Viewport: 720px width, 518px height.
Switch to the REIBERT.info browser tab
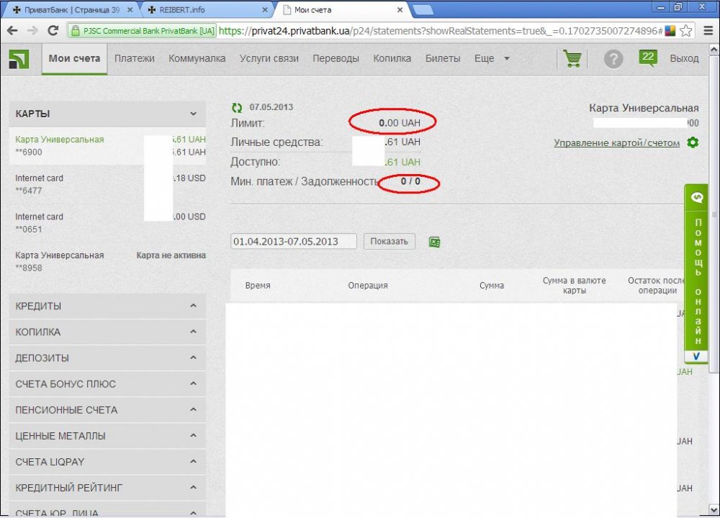(207, 9)
